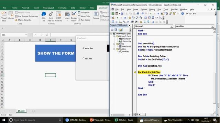220x123 pixels.
Task: Click the SHOW THE FORM button on sheet
Action: (x=56, y=53)
